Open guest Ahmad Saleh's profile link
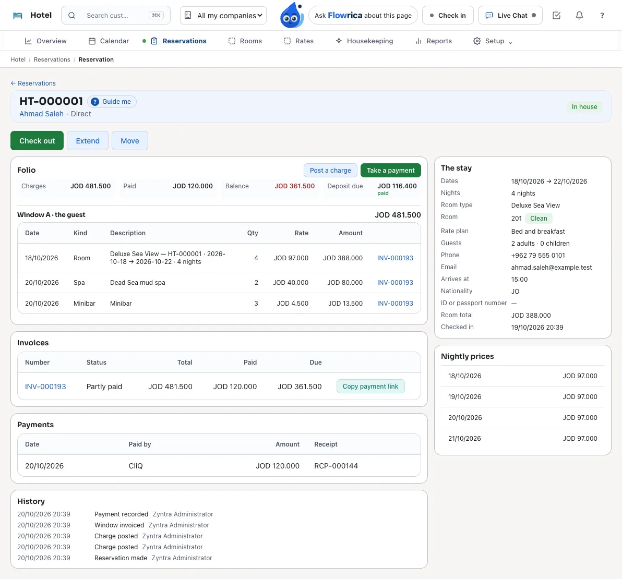622x579 pixels. point(41,114)
